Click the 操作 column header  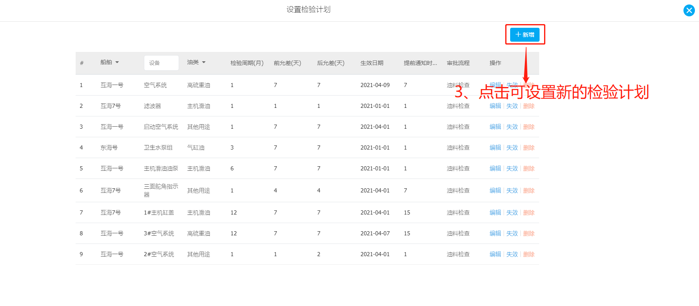pos(495,63)
